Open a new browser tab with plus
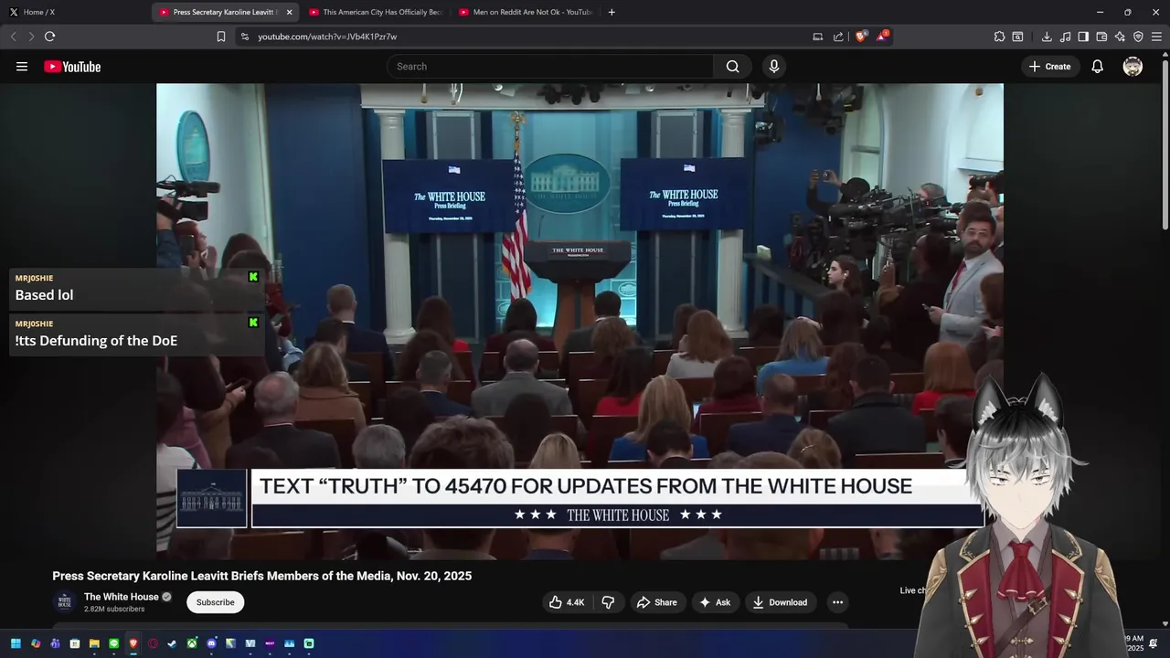The height and width of the screenshot is (658, 1170). (612, 12)
